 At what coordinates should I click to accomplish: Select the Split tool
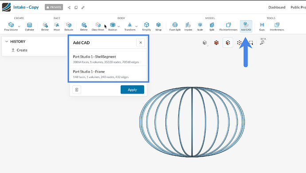click(212, 26)
